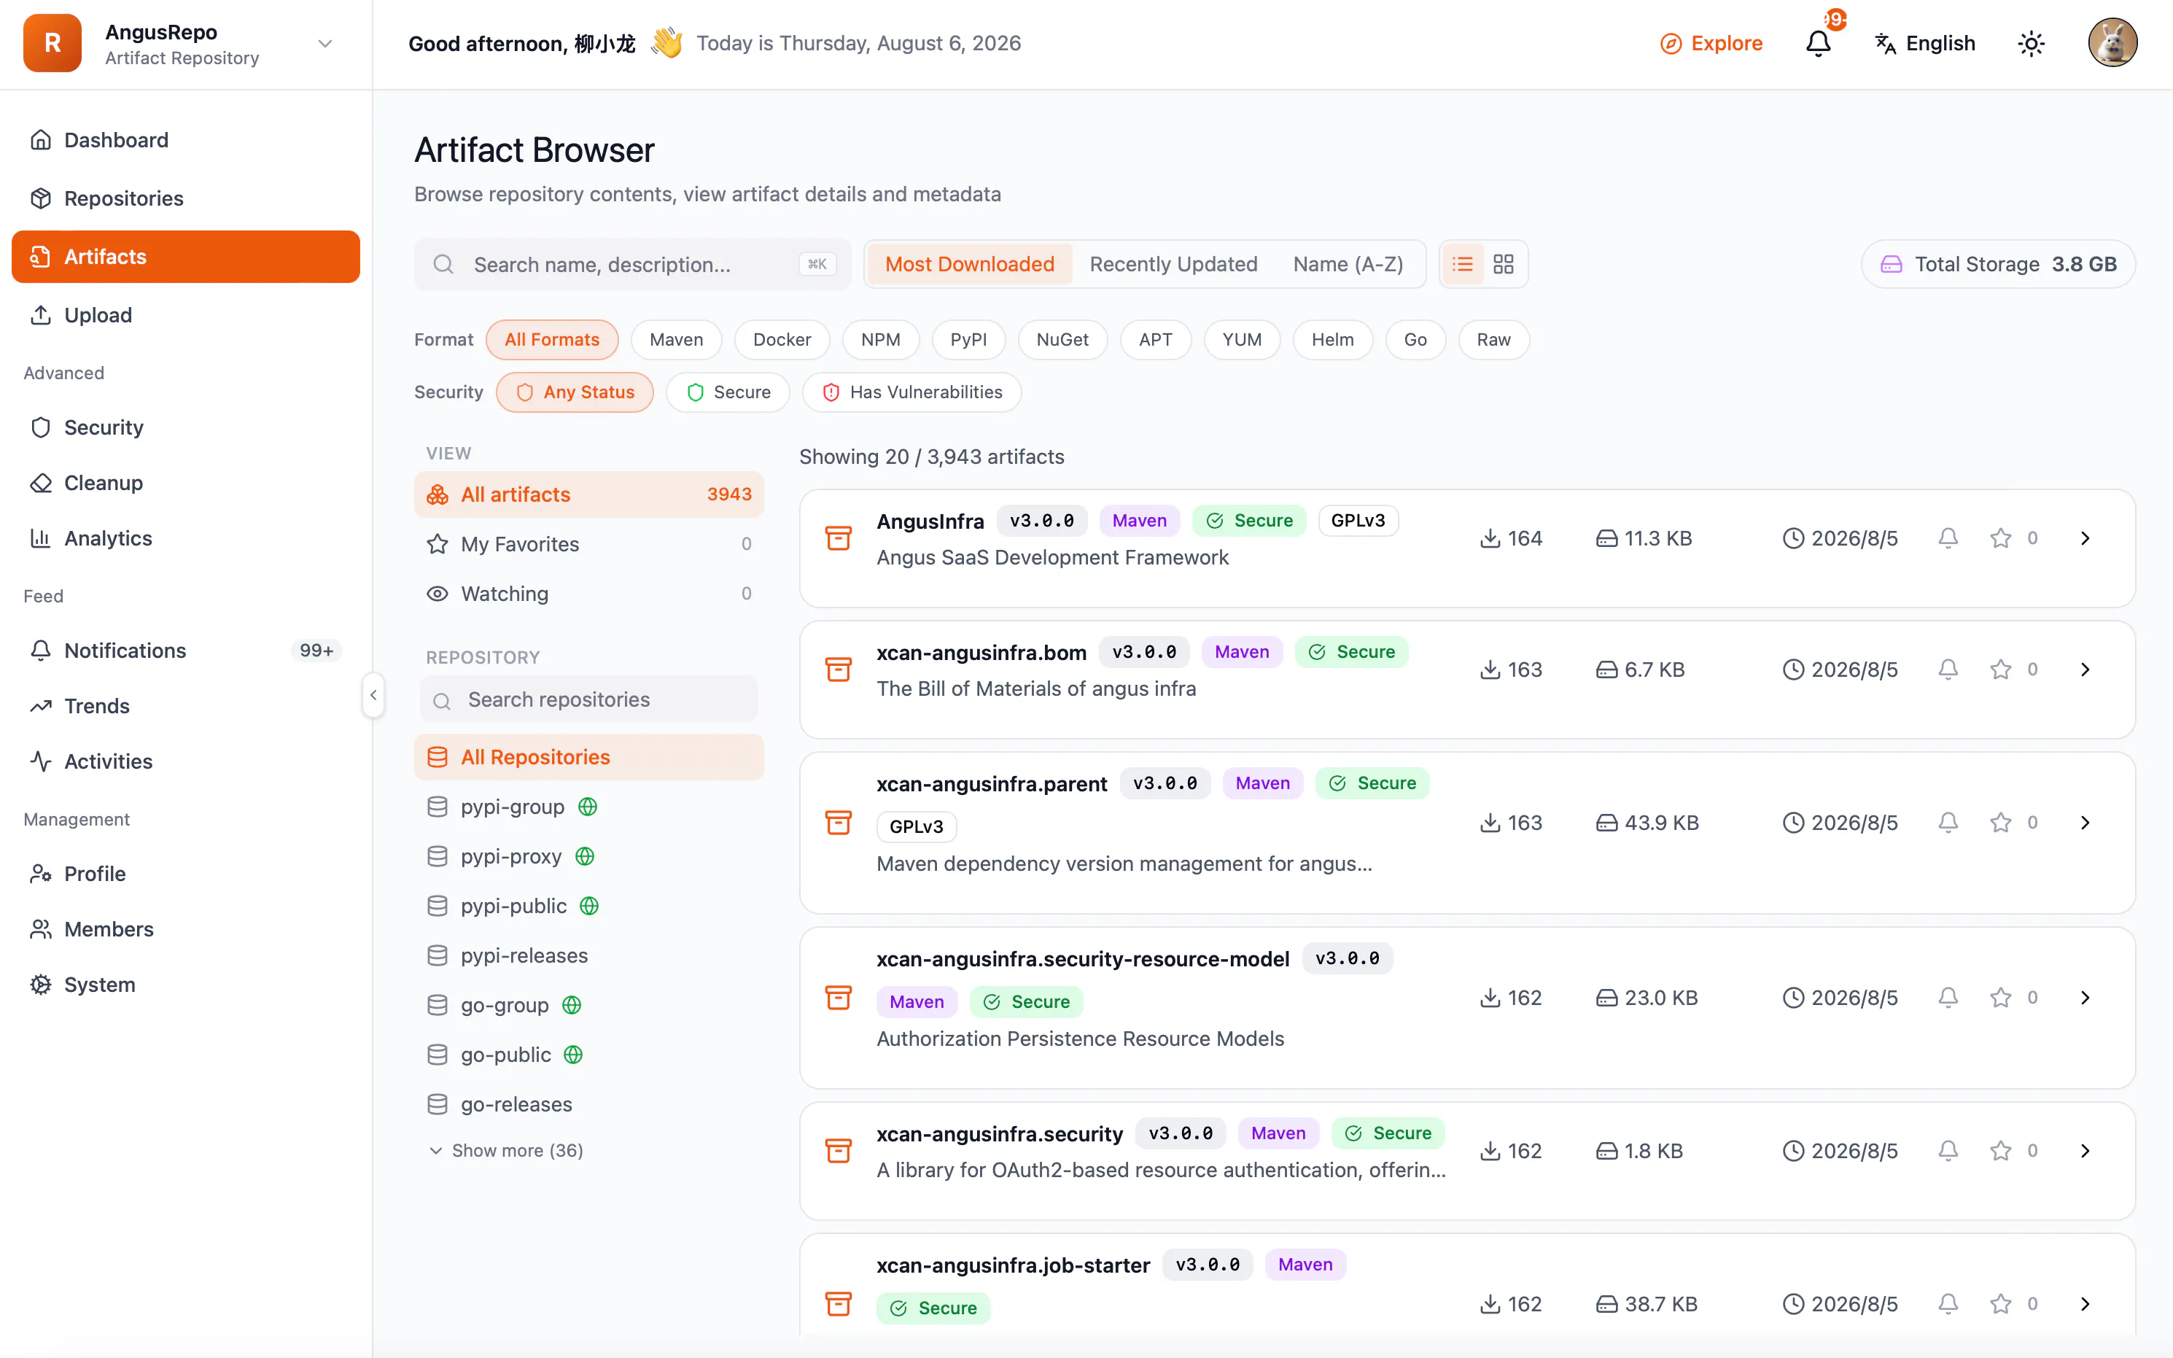Click the user avatar picture
Viewport: 2173px width, 1358px height.
click(x=2112, y=43)
